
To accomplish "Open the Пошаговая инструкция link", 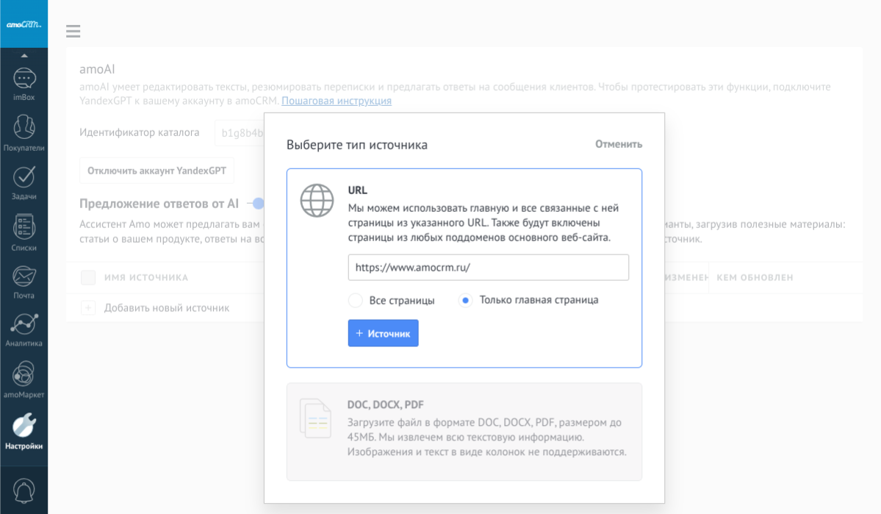I will (336, 101).
